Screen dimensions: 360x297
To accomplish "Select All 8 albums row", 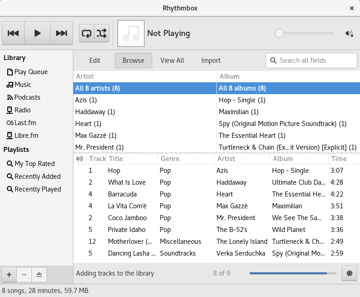I will (x=288, y=88).
